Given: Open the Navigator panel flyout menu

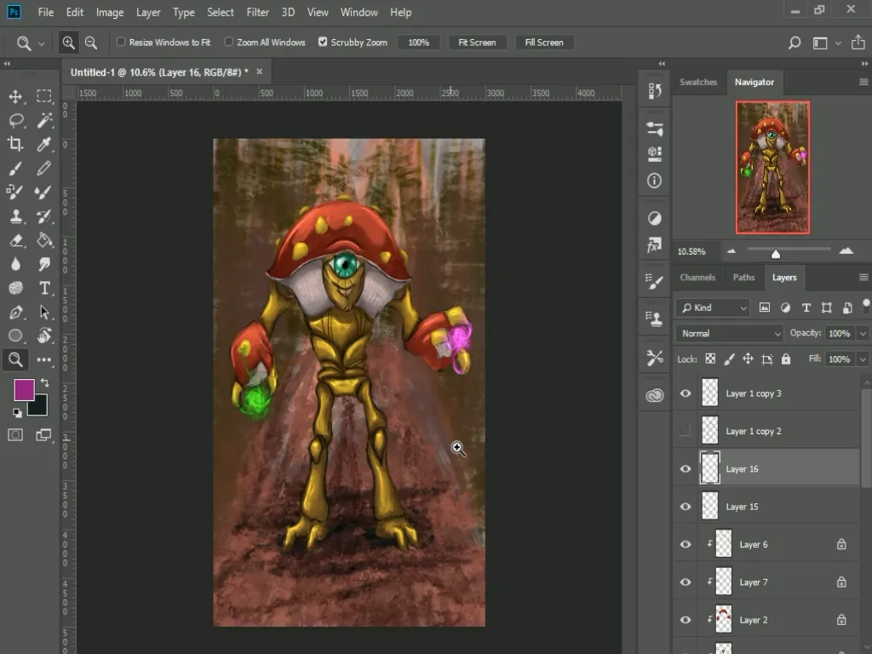Looking at the screenshot, I should pyautogui.click(x=863, y=82).
